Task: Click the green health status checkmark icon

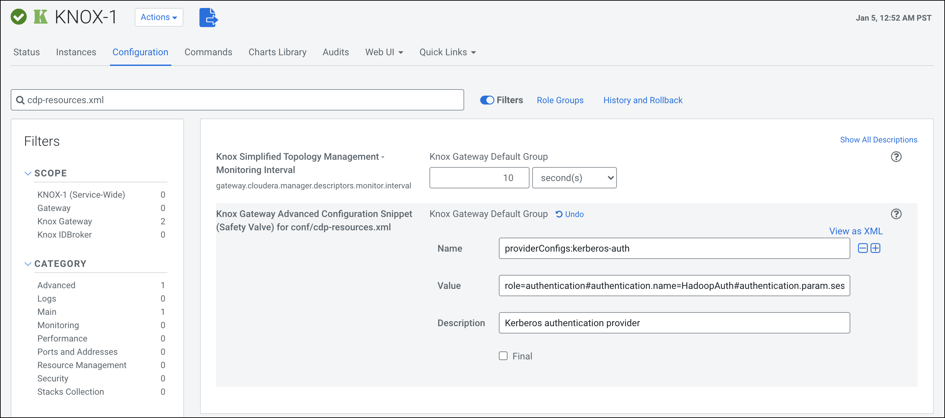Action: 18,17
